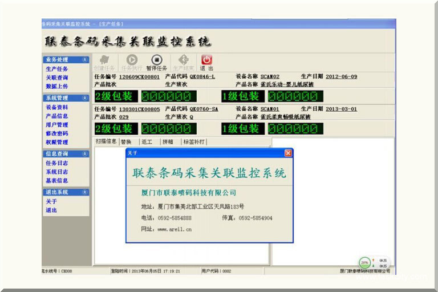Click task number 120609CK00801 field
Viewport: 438px width, 292px height.
(139, 76)
